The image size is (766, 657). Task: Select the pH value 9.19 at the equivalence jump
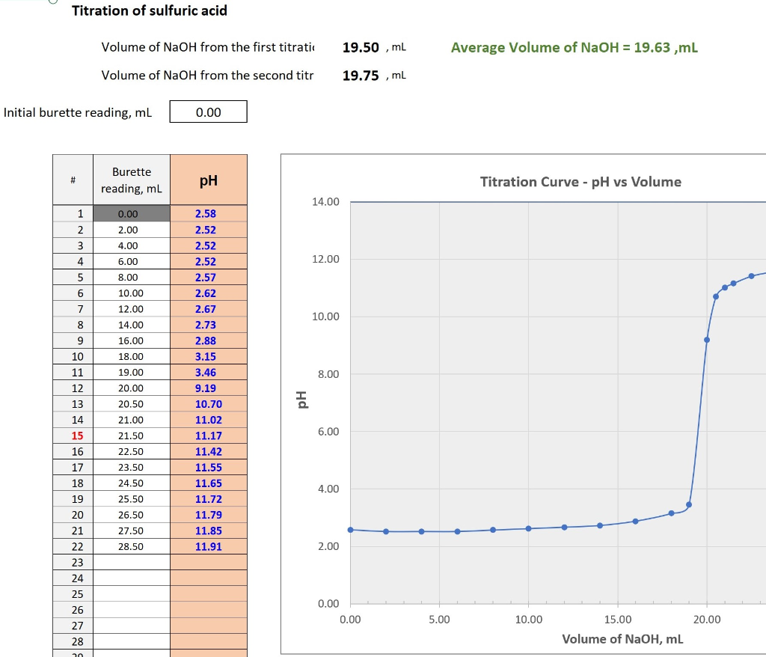click(x=207, y=388)
